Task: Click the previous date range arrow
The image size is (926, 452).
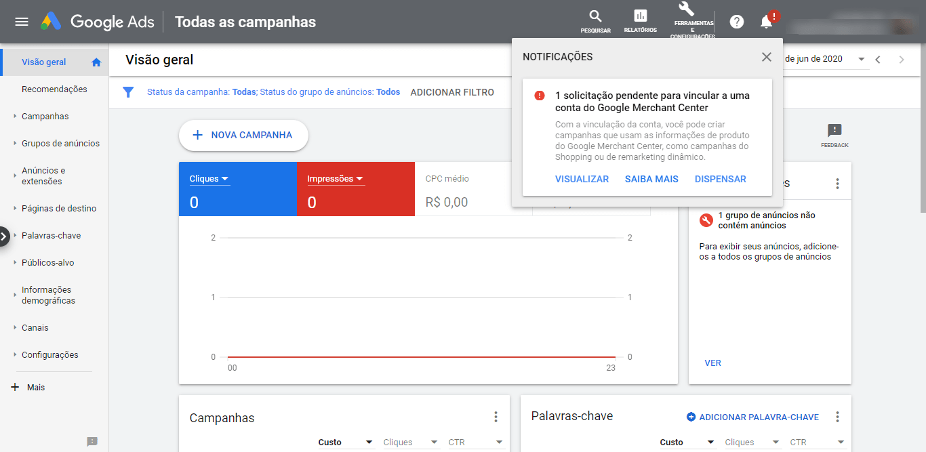Action: pyautogui.click(x=878, y=60)
